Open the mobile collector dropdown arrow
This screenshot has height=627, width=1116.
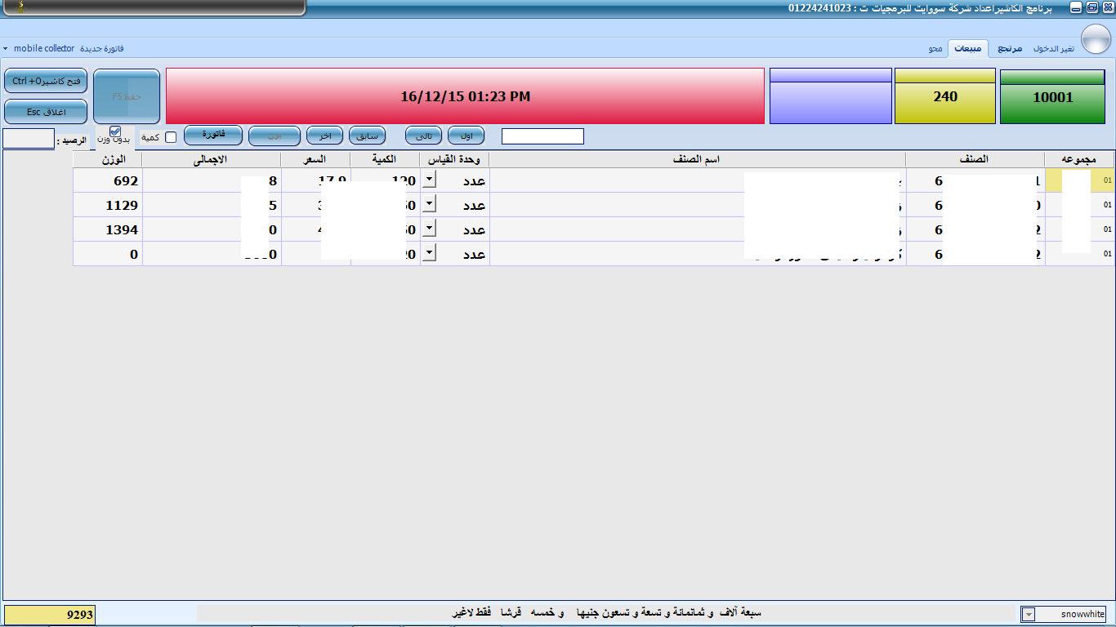point(6,49)
